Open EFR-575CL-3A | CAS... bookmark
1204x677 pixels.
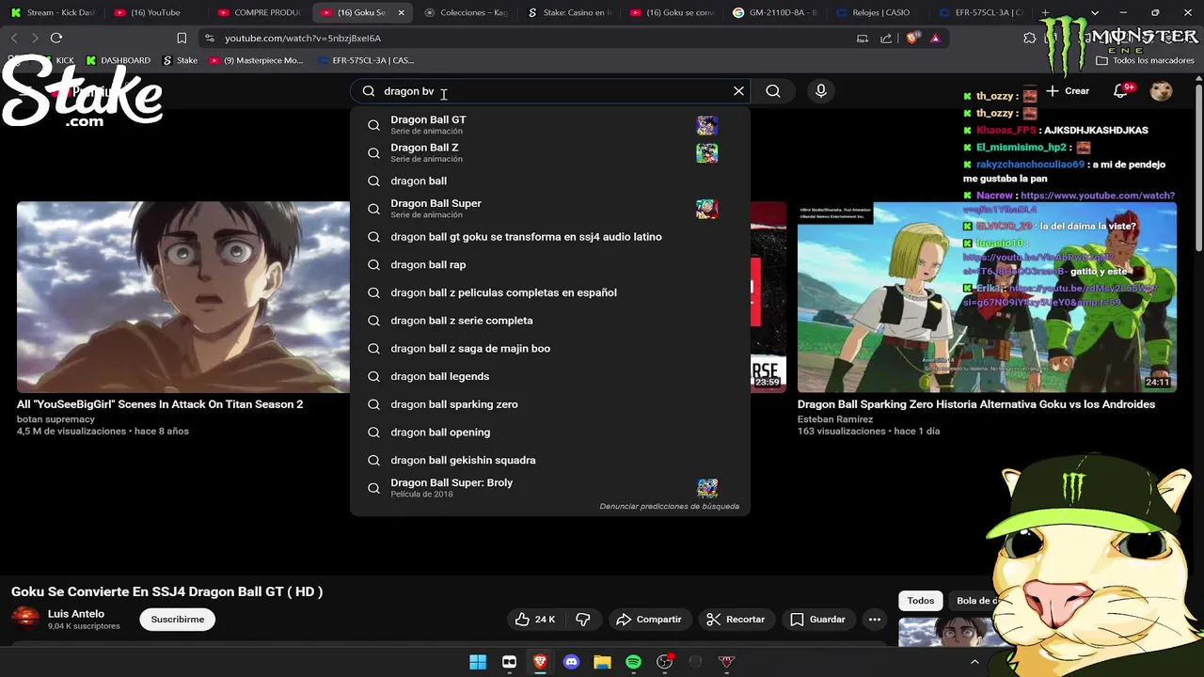coord(365,60)
